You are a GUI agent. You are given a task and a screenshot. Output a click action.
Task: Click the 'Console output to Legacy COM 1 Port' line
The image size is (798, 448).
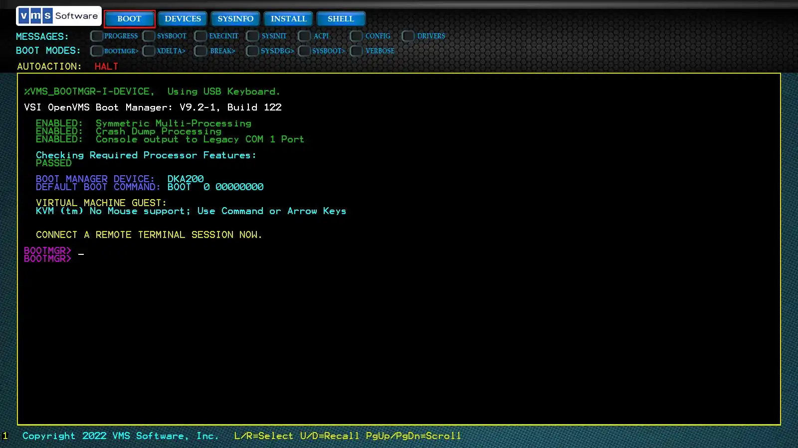[x=170, y=139]
